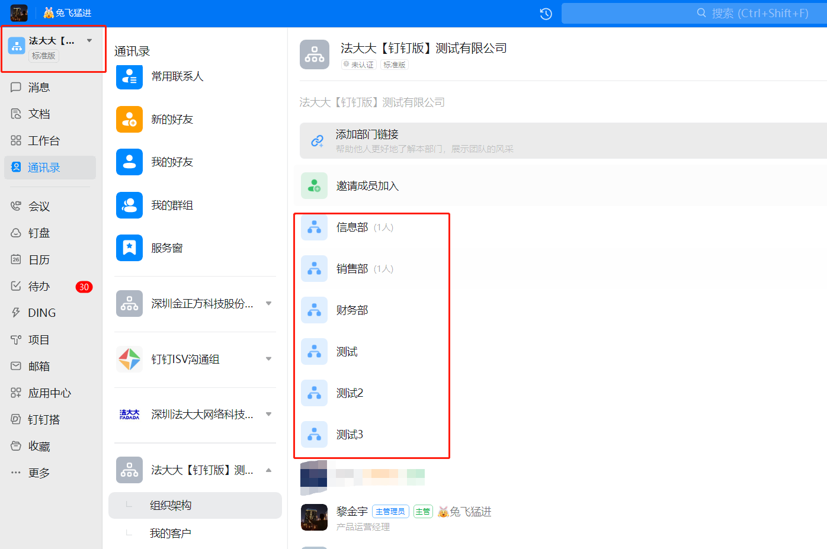
Task: Click 添加部门链接 link row
Action: click(563, 141)
